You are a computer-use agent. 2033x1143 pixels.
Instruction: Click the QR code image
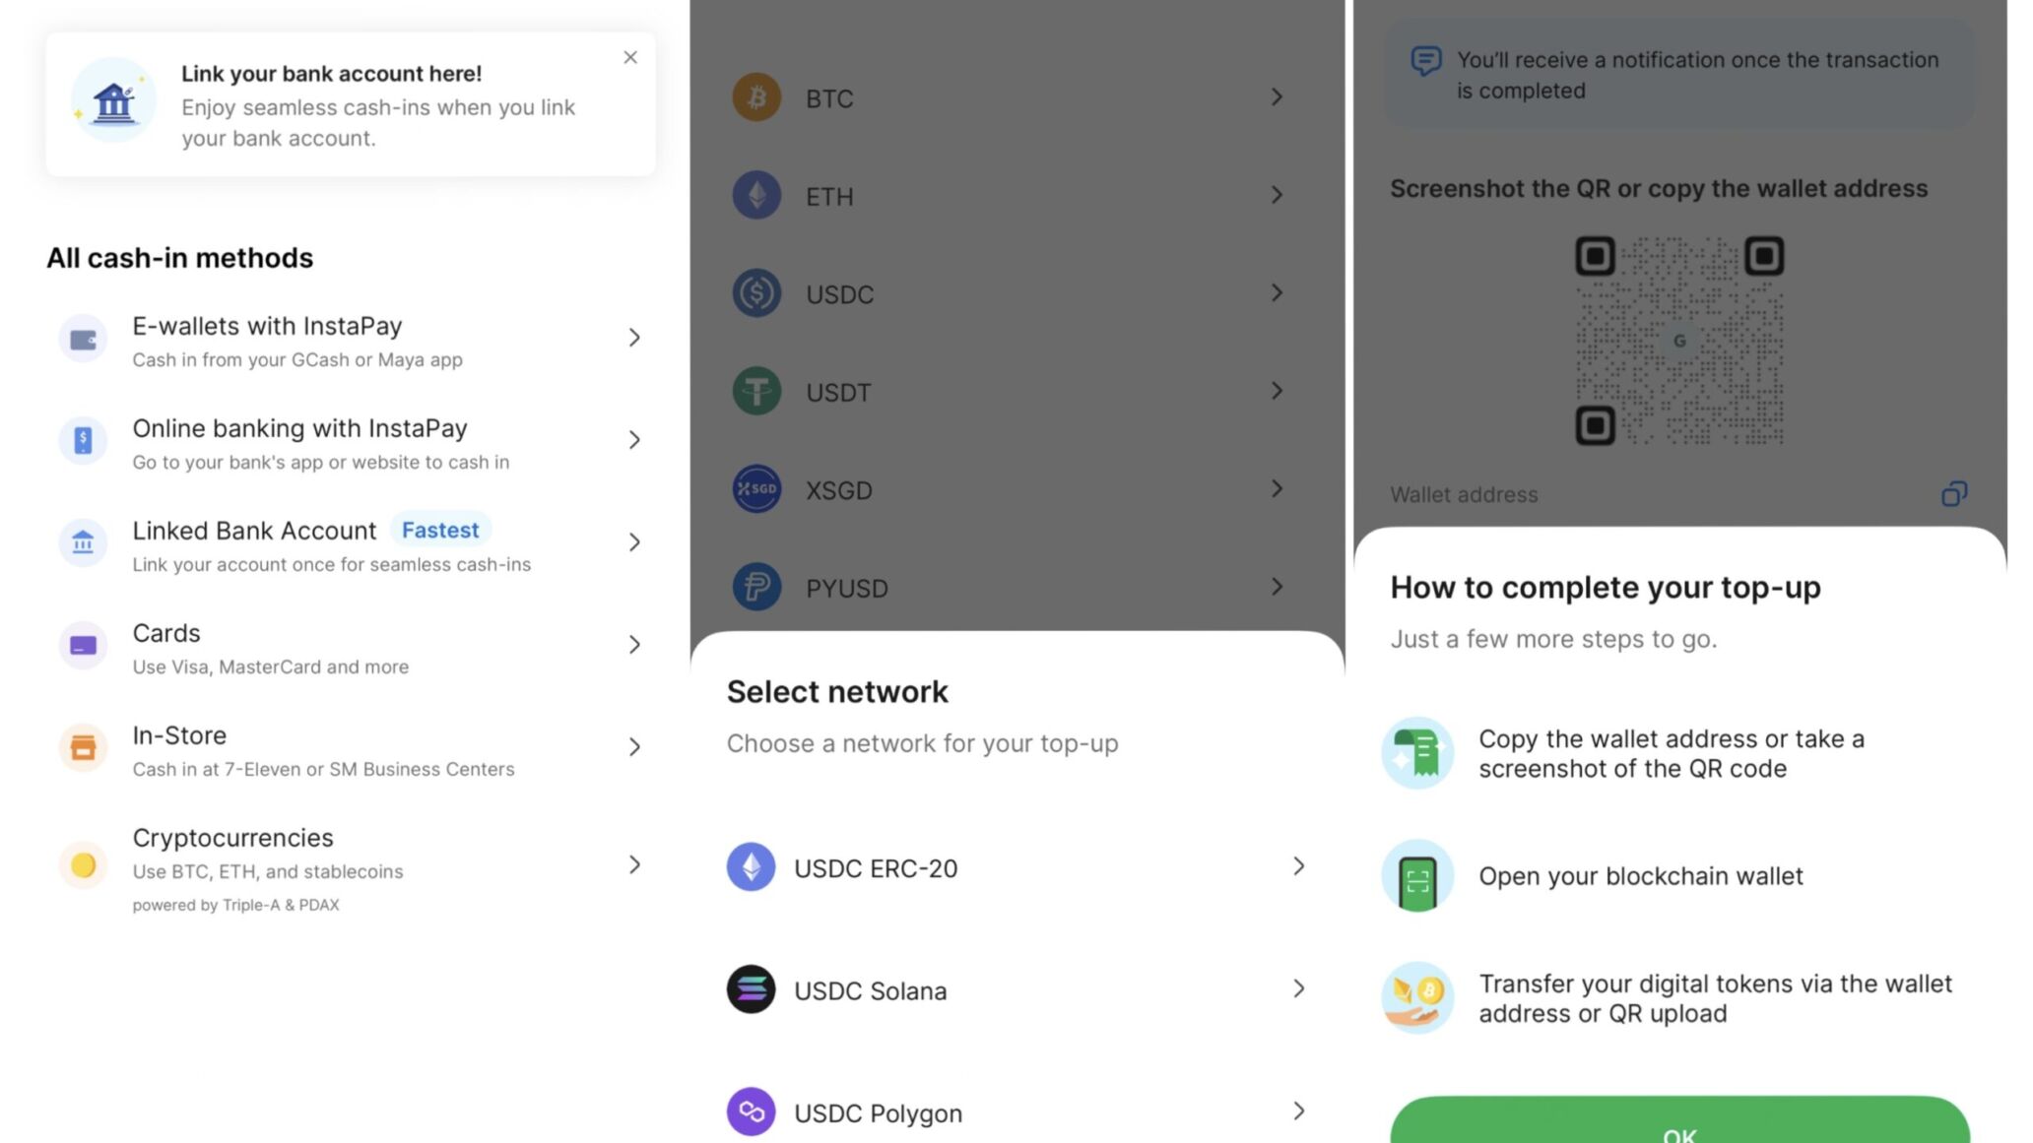pos(1679,342)
